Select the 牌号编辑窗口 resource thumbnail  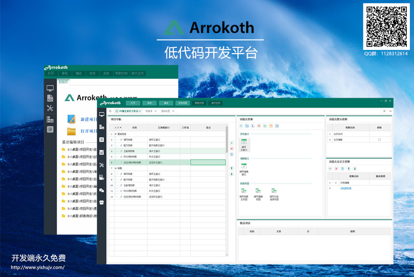point(244,170)
